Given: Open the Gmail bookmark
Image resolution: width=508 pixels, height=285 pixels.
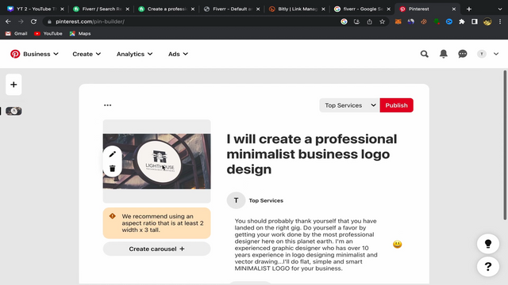Looking at the screenshot, I should pyautogui.click(x=16, y=33).
